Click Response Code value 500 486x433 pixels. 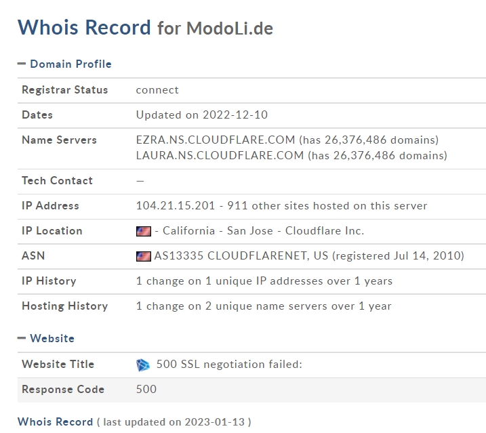click(146, 390)
